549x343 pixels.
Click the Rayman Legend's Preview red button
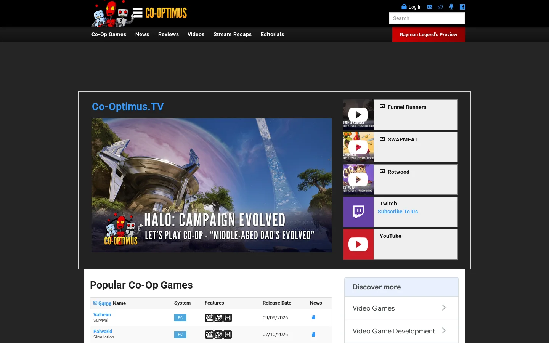pos(429,35)
